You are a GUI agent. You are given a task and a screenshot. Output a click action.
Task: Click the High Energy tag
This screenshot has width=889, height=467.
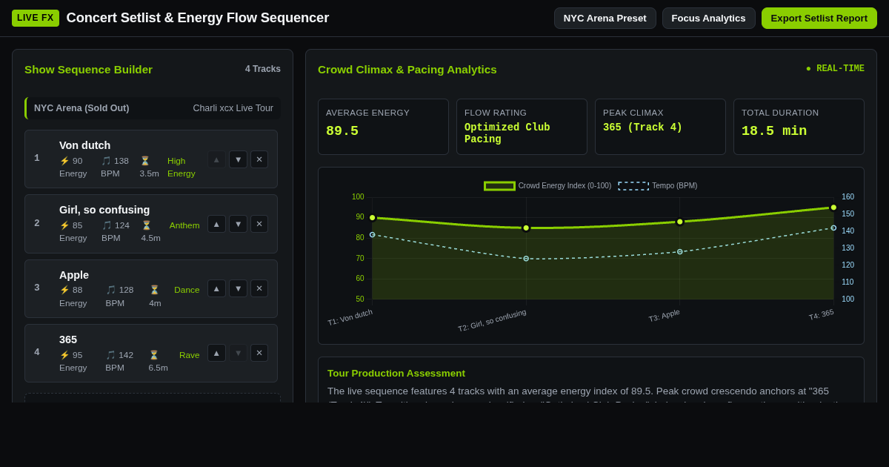(x=182, y=167)
